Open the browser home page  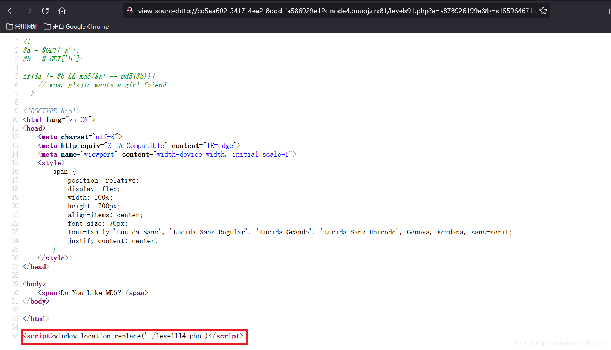(x=62, y=11)
